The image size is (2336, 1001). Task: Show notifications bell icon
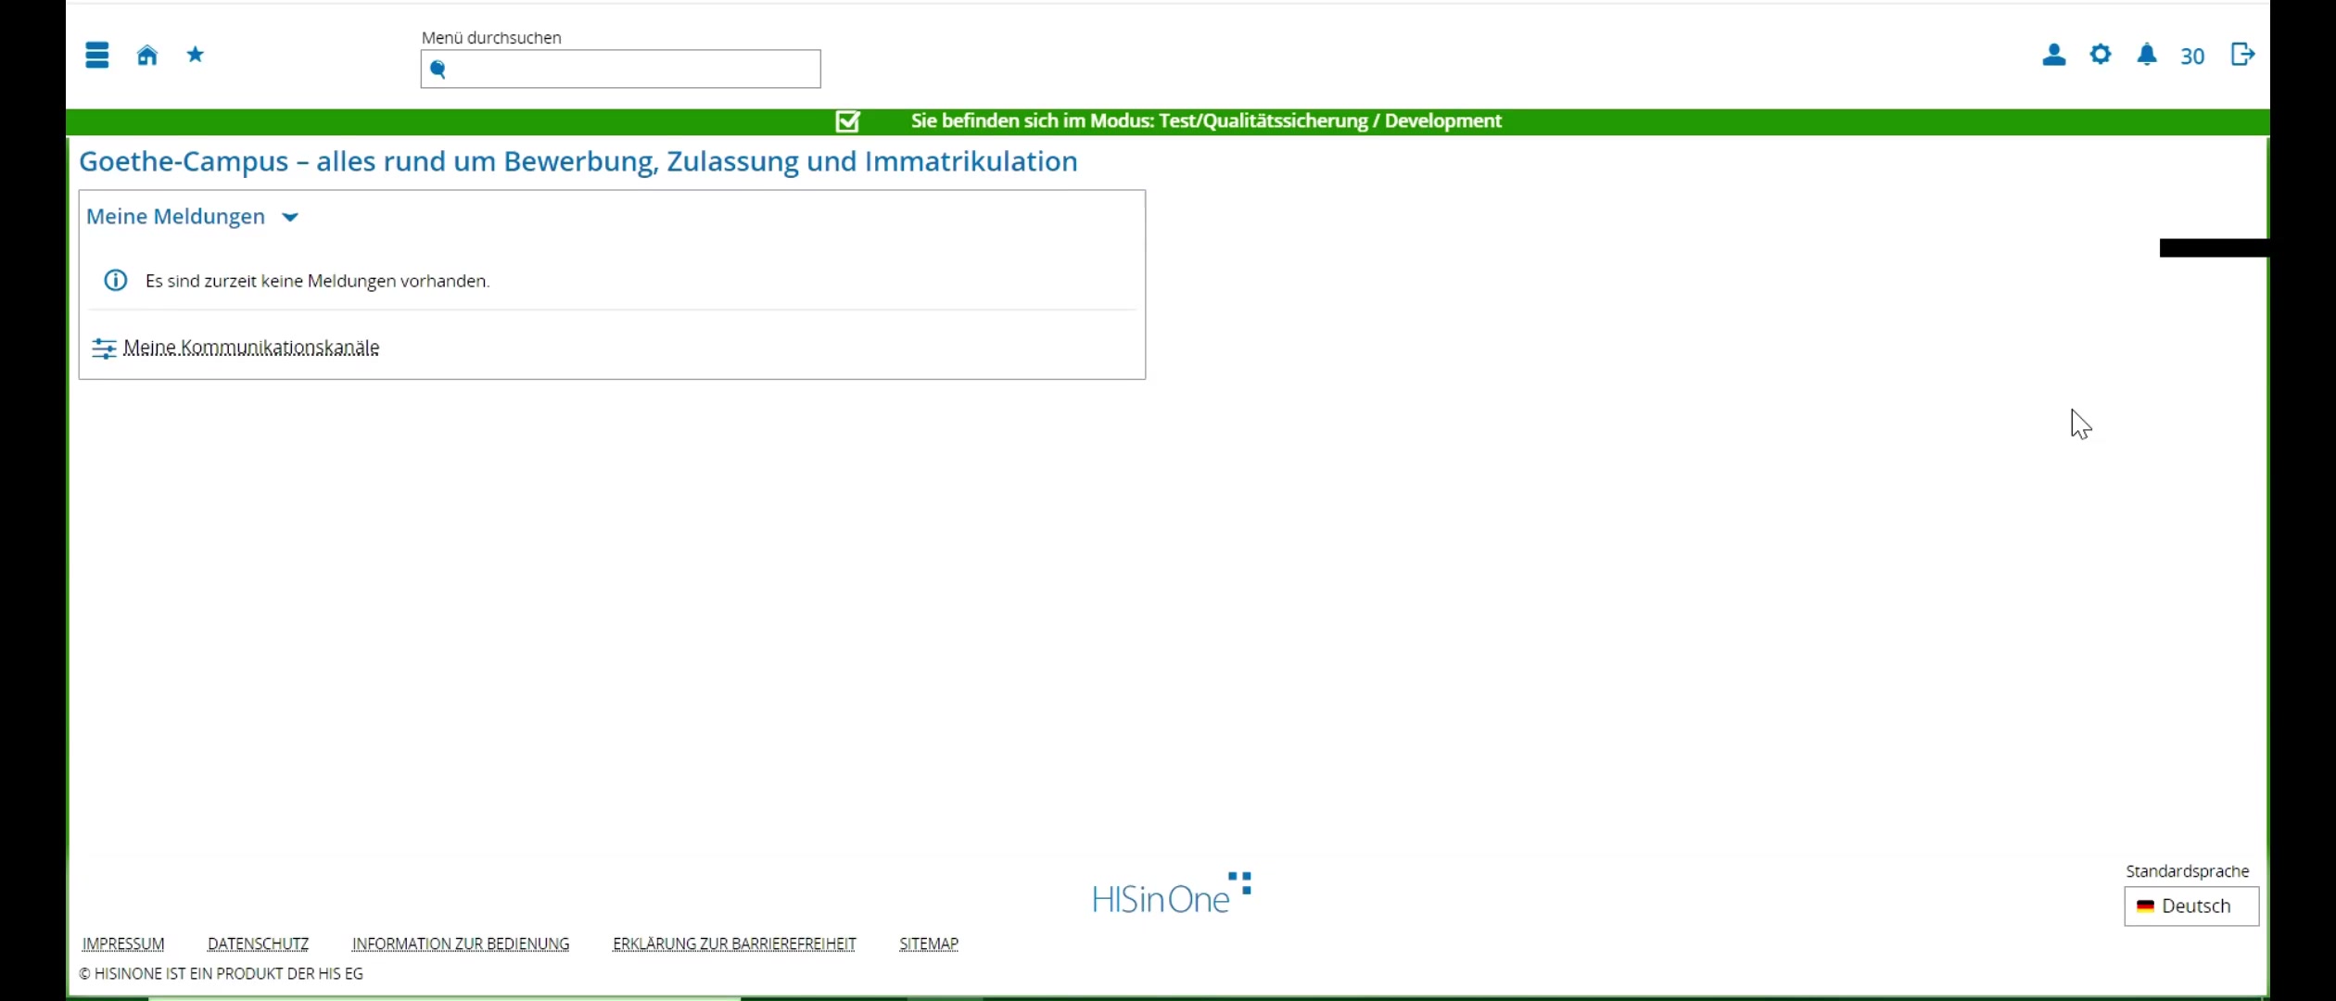2147,56
